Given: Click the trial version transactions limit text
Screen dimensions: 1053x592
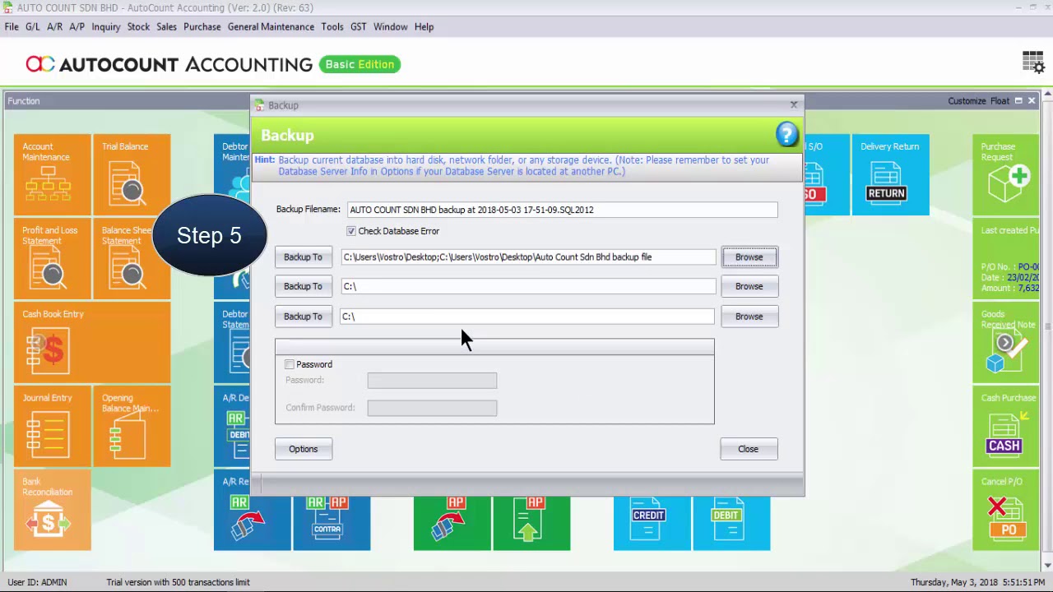Looking at the screenshot, I should 178,582.
